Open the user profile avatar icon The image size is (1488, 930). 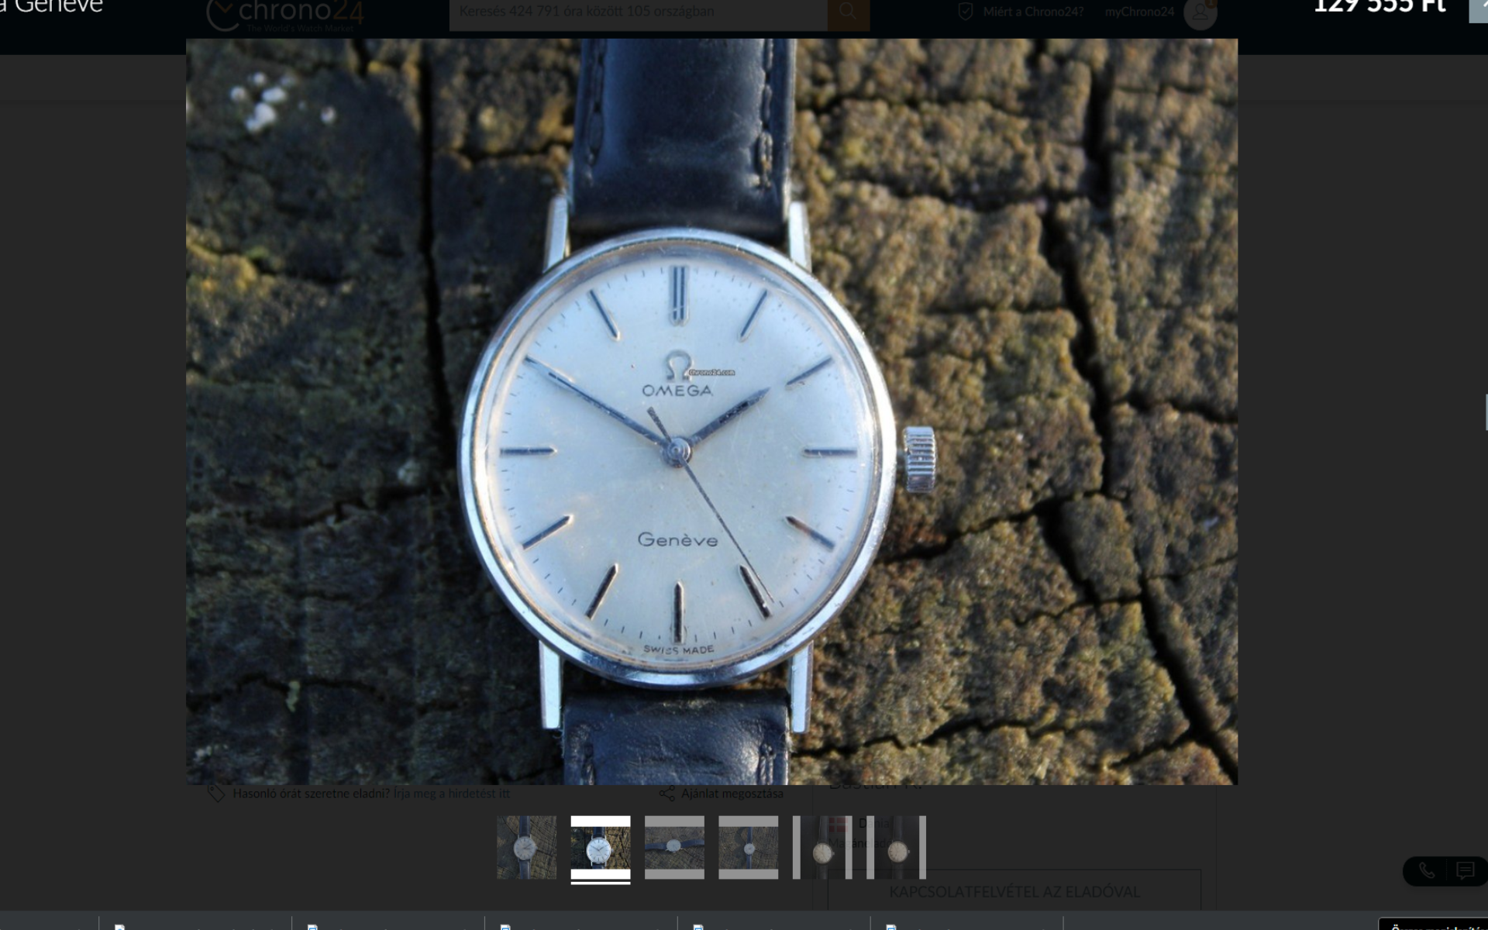(1200, 13)
